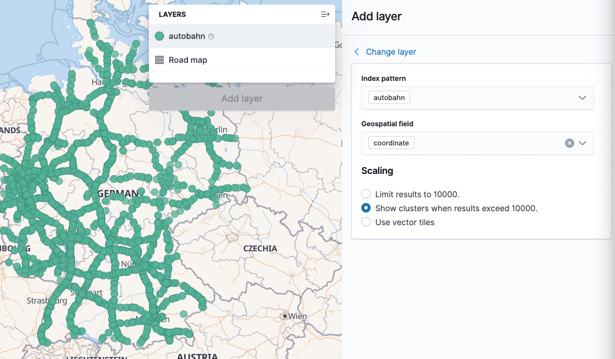Screen dimensions: 615x359
Task: Click the back chevron beside Change layer
Action: click(356, 52)
